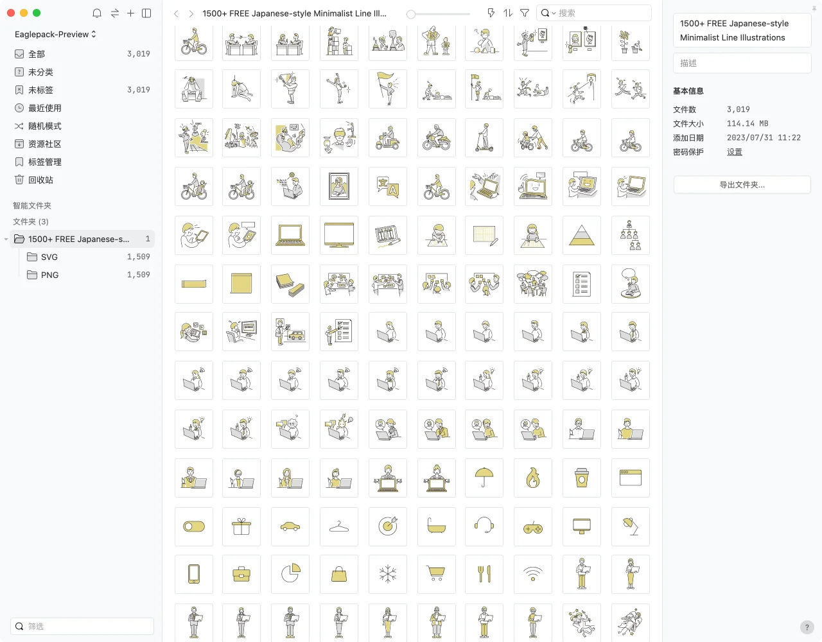Open the notifications bell

tap(97, 13)
